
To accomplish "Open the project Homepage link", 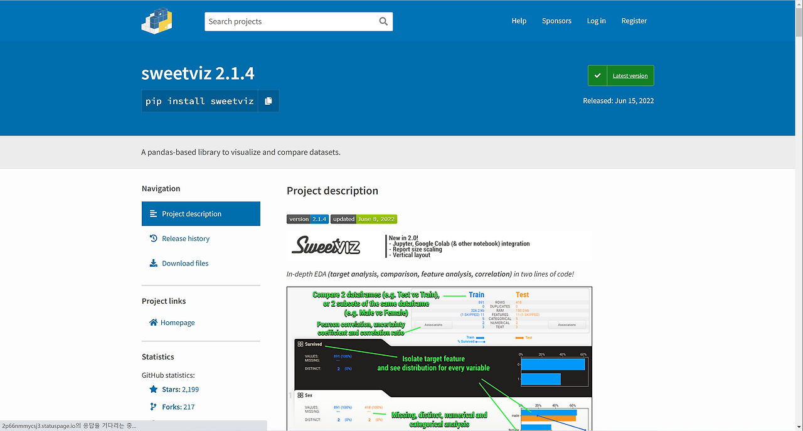I will click(x=177, y=322).
